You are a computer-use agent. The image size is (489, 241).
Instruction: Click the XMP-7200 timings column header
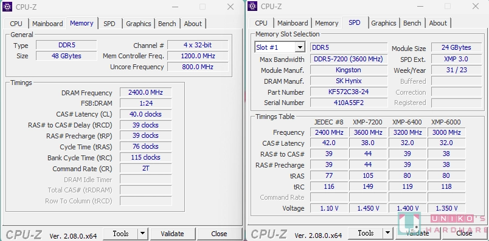pyautogui.click(x=368, y=122)
